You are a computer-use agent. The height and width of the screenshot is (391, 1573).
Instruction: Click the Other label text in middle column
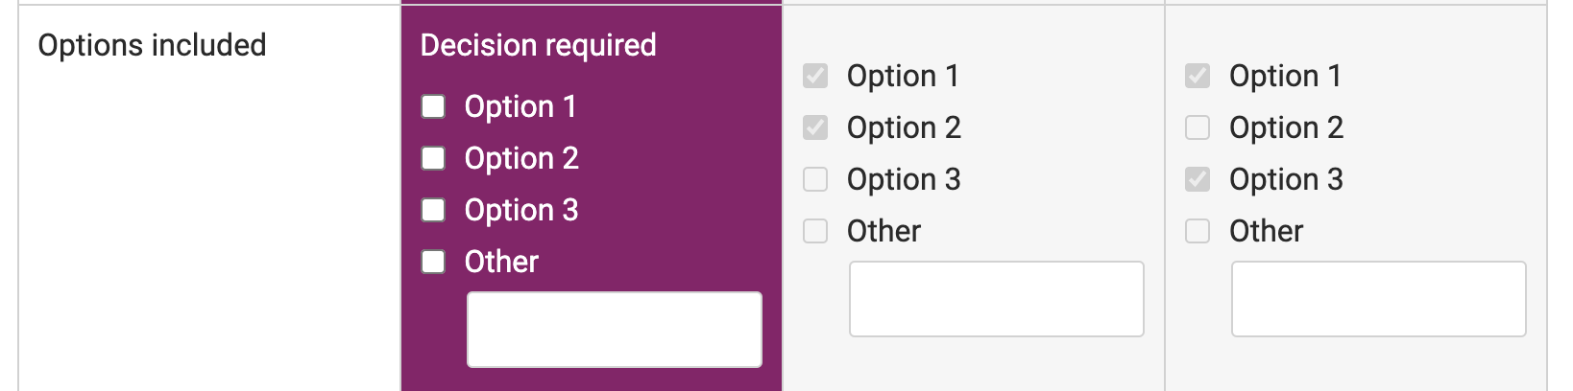[x=883, y=231]
